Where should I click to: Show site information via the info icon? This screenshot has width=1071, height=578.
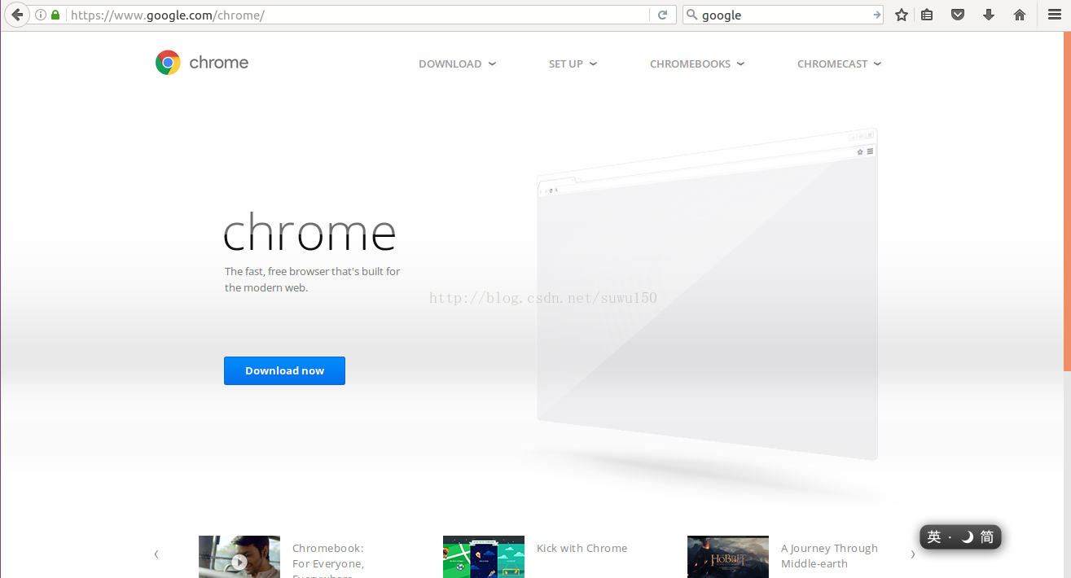pyautogui.click(x=41, y=15)
